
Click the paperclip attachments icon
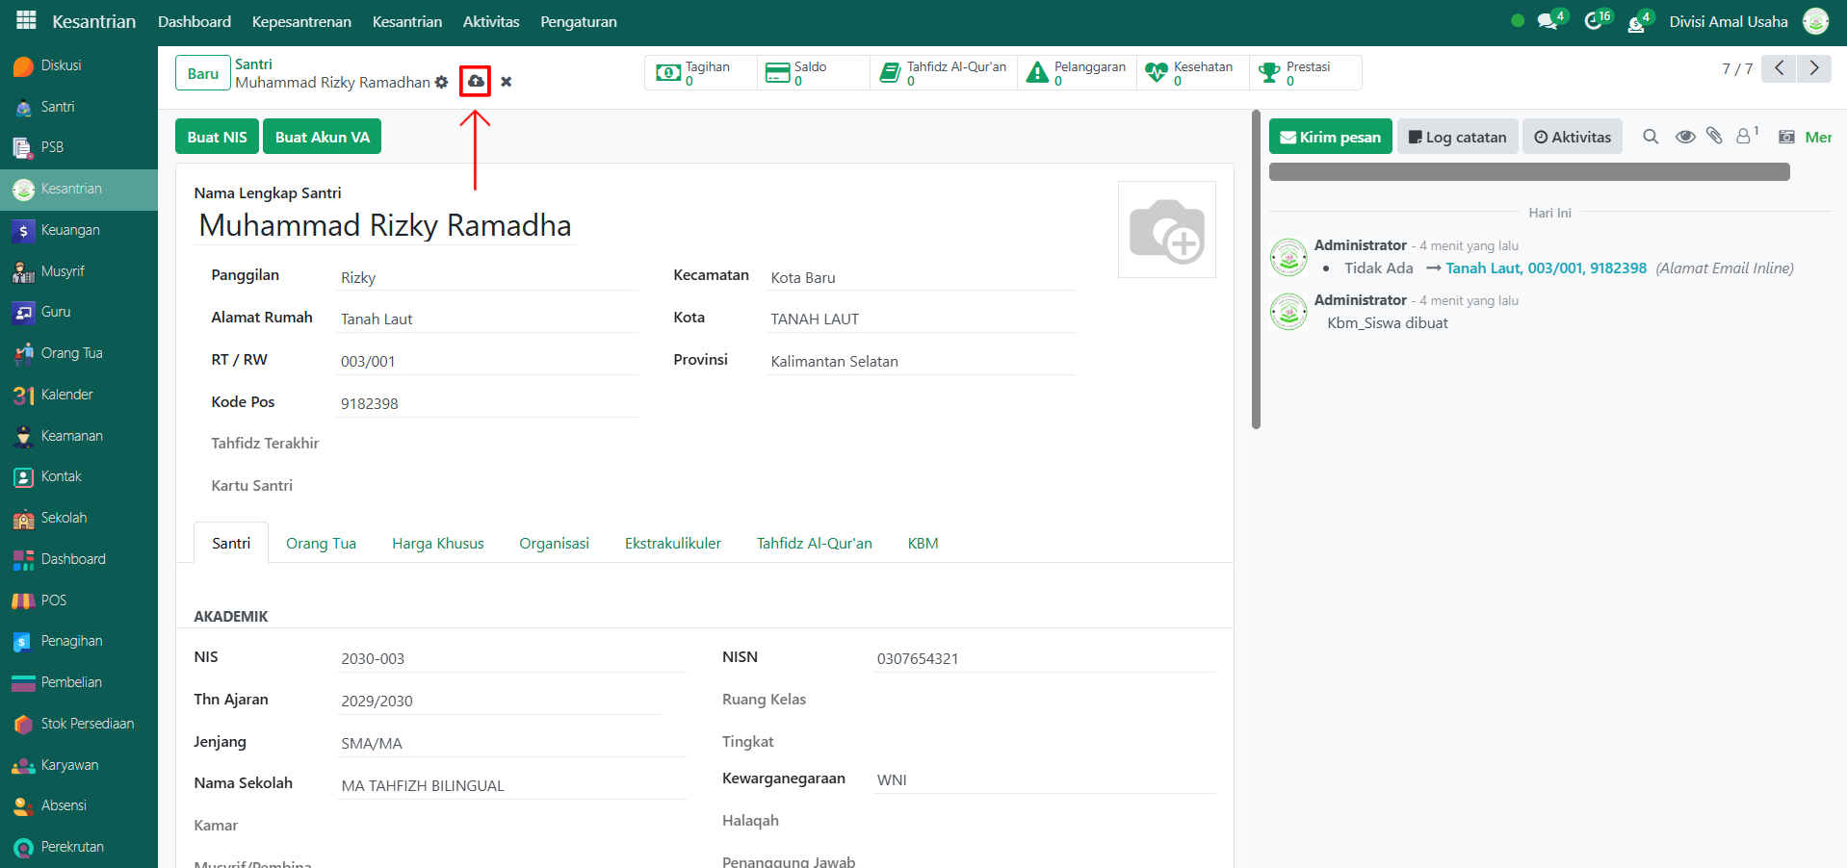pyautogui.click(x=1714, y=137)
